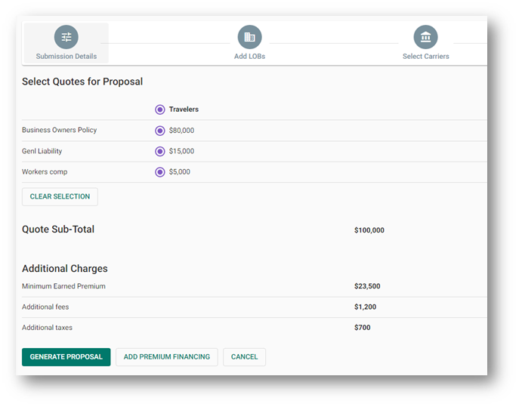This screenshot has width=519, height=407.
Task: Click the Business Owners Policy row label
Action: (59, 130)
